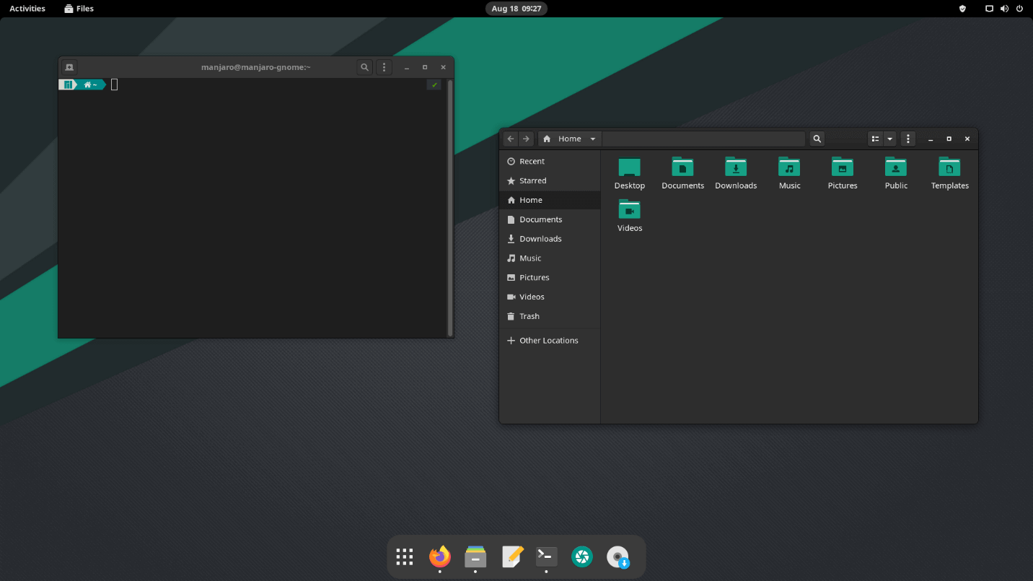Open Other Locations in the sidebar
The width and height of the screenshot is (1033, 581).
[548, 341]
